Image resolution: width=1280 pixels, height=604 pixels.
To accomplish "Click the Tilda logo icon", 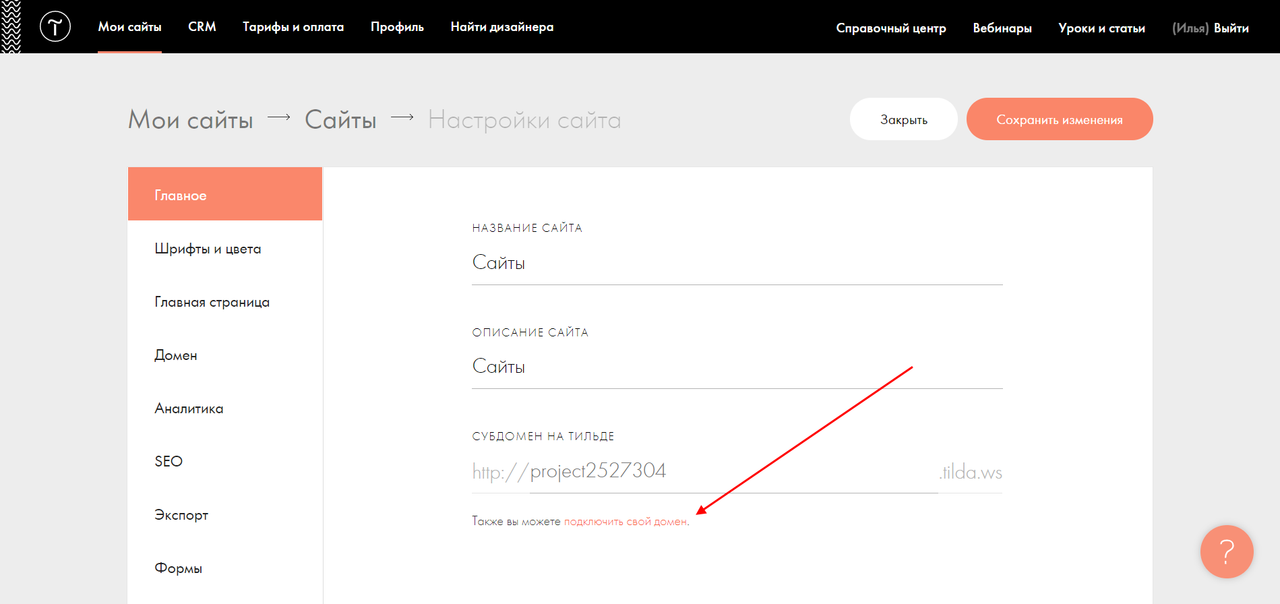I will click(55, 27).
